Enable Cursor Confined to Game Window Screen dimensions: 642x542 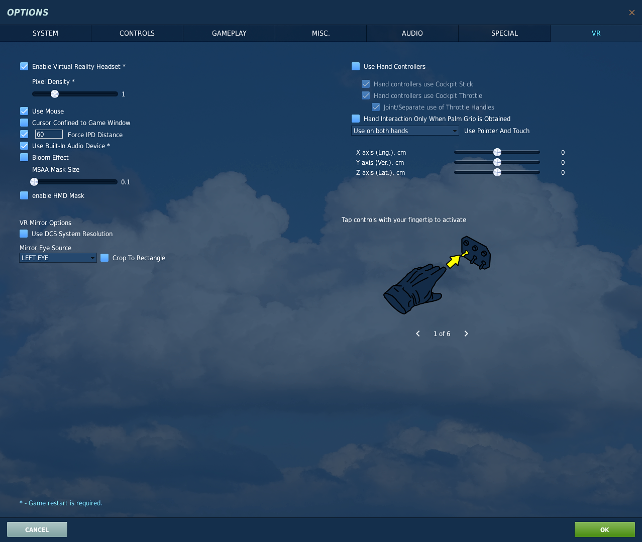[x=24, y=123]
